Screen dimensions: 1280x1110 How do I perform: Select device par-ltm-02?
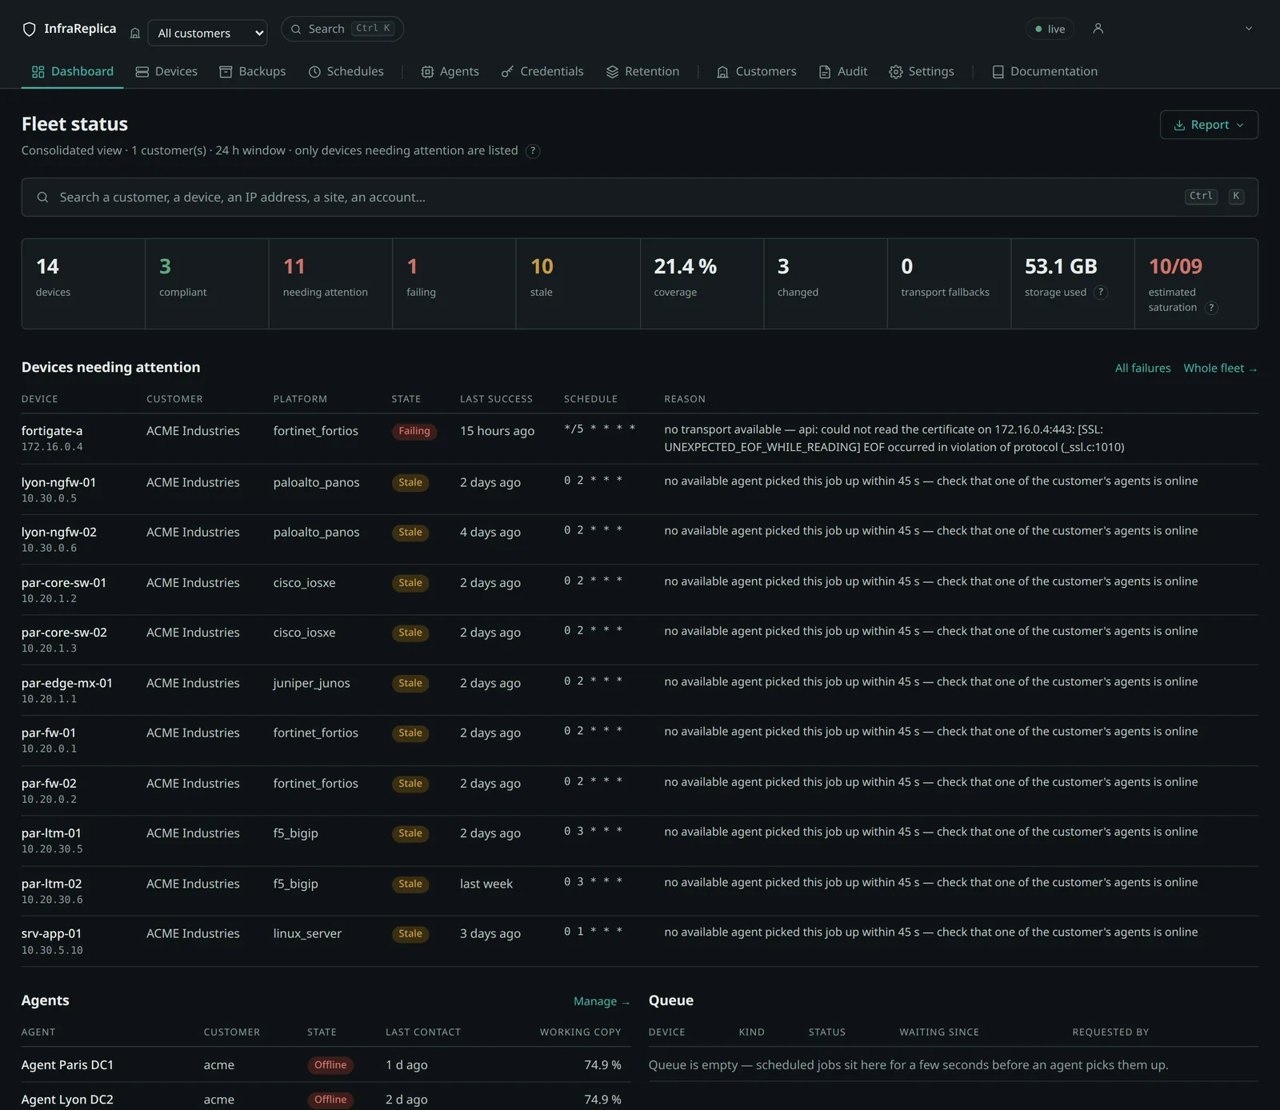click(x=51, y=884)
